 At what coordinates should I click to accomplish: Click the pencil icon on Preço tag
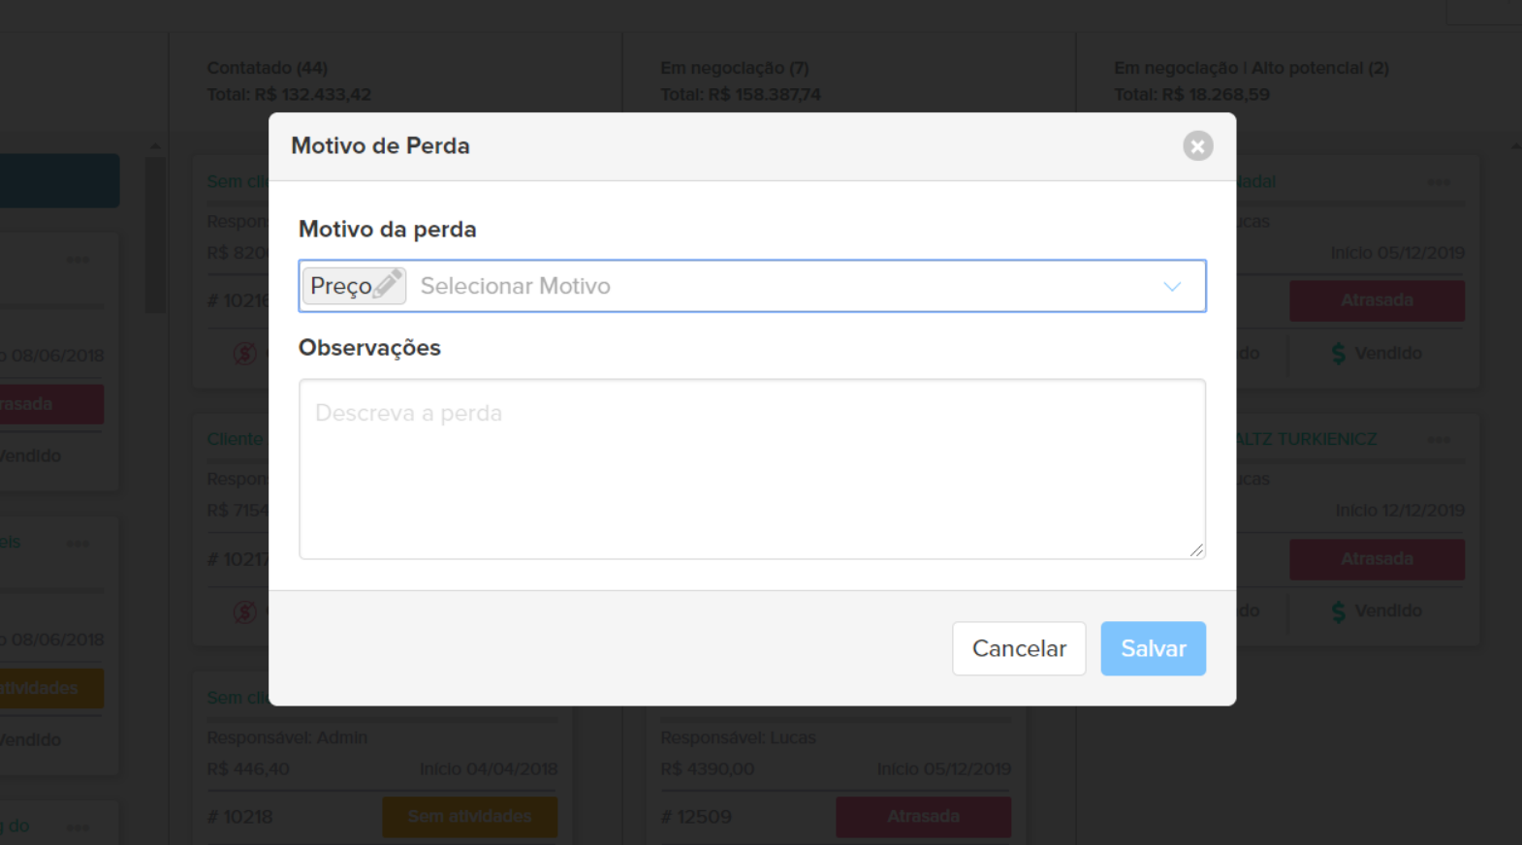[388, 284]
